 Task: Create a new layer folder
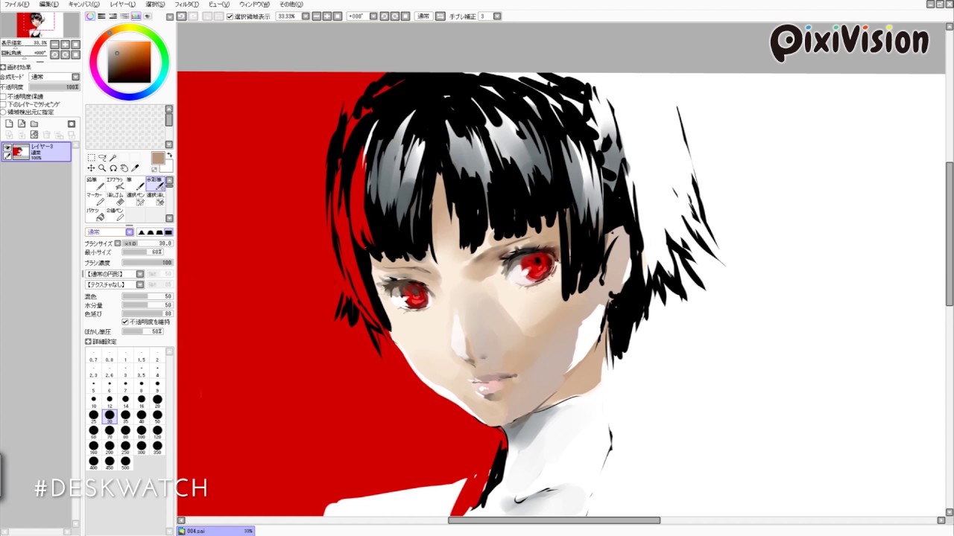[34, 124]
